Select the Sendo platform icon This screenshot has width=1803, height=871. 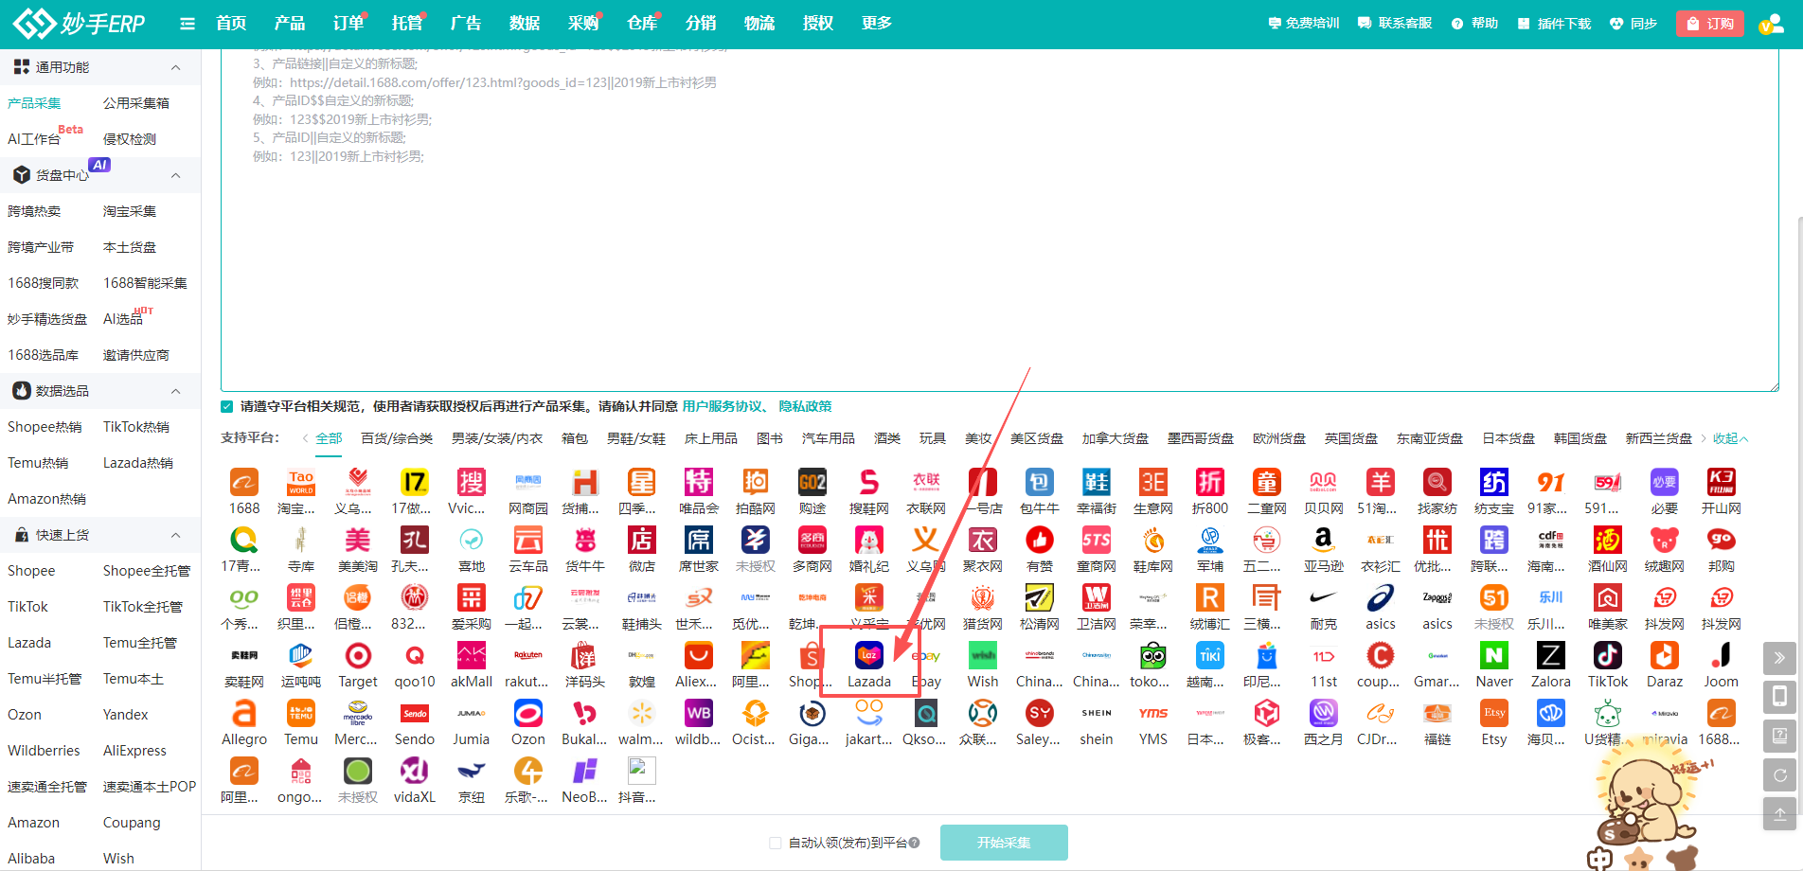pyautogui.click(x=415, y=714)
